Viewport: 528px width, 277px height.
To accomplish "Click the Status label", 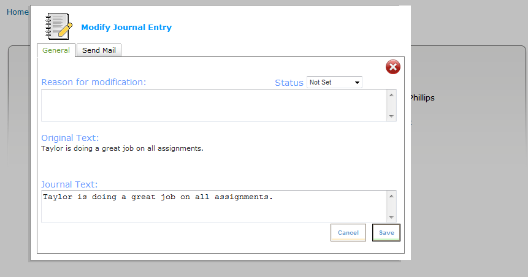I will click(289, 83).
